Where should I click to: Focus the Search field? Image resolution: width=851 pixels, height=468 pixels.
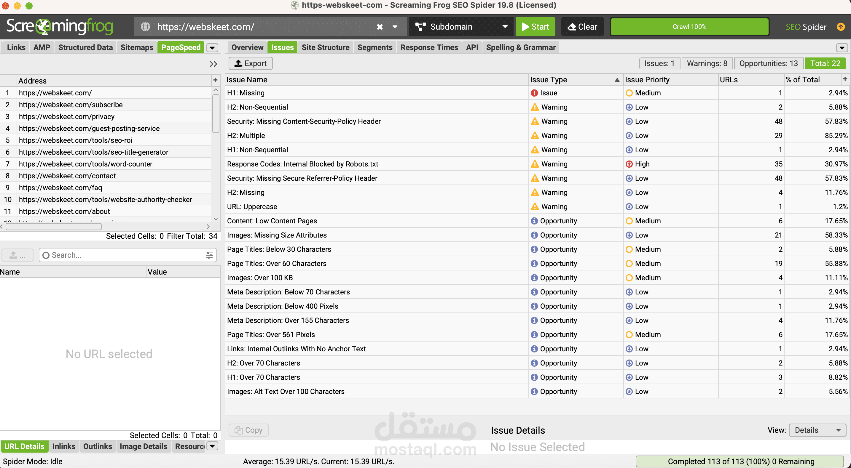pyautogui.click(x=127, y=255)
